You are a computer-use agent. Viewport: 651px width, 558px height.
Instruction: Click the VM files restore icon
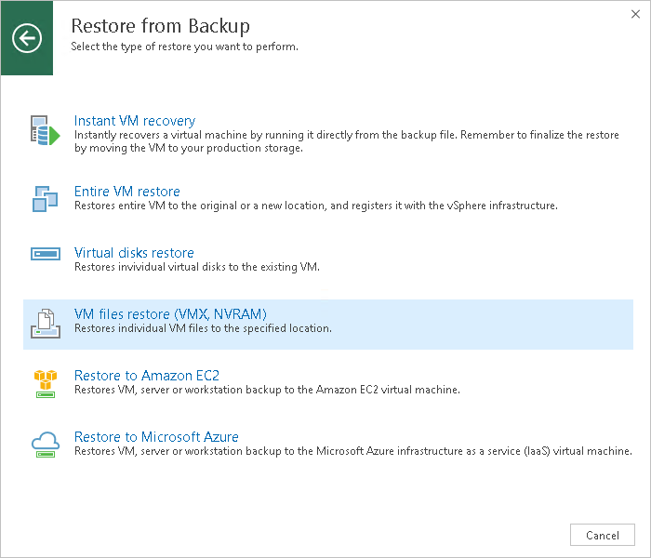pyautogui.click(x=45, y=321)
